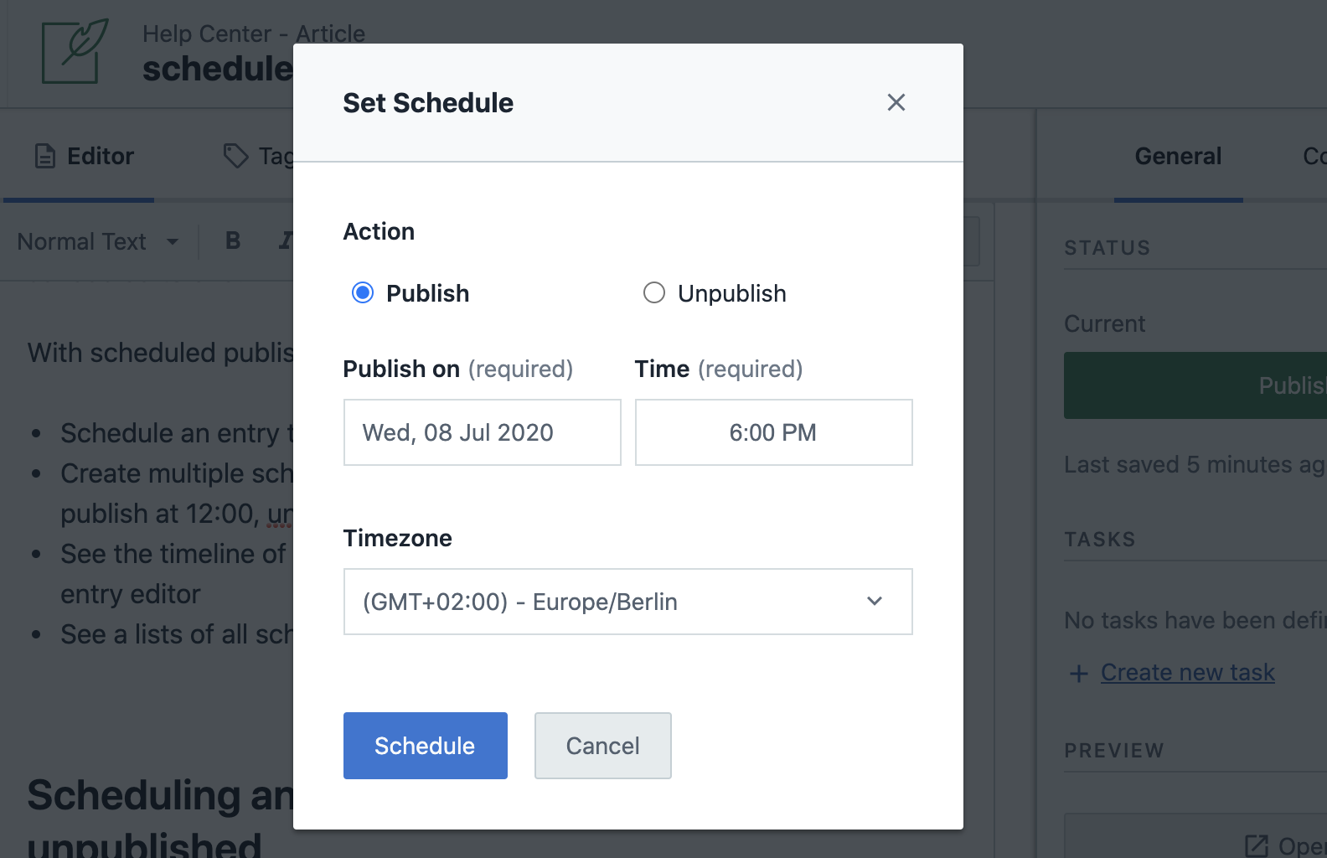Click the plus icon for new task
The height and width of the screenshot is (858, 1327).
coord(1079,673)
